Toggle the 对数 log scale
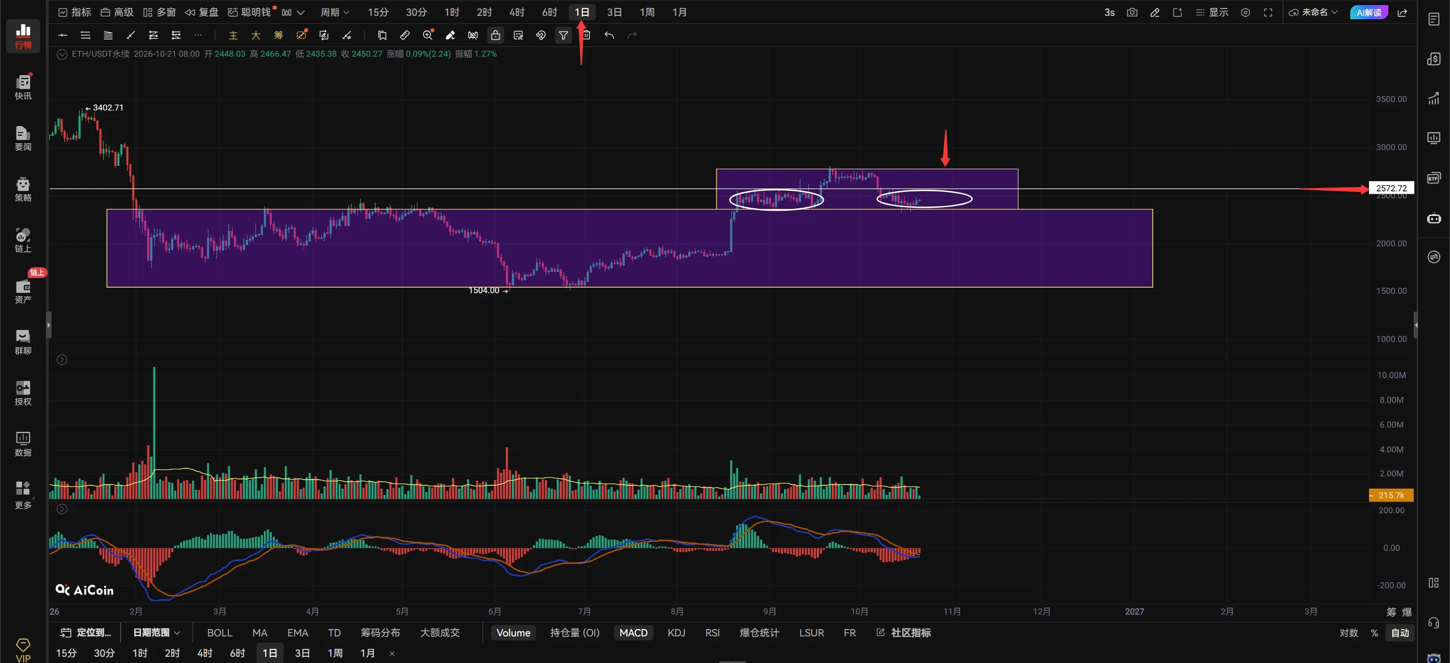This screenshot has width=1450, height=663. [x=1349, y=632]
